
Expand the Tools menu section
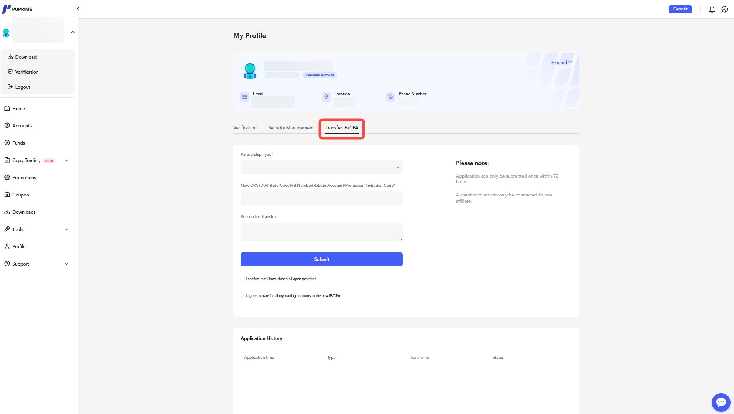[x=66, y=229]
